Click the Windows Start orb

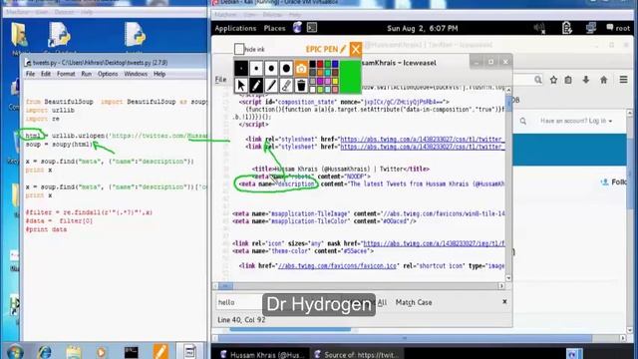click(15, 352)
